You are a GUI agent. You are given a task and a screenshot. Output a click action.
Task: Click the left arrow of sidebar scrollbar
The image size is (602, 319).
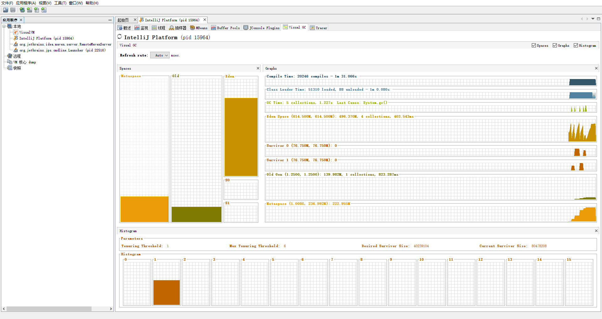4,309
